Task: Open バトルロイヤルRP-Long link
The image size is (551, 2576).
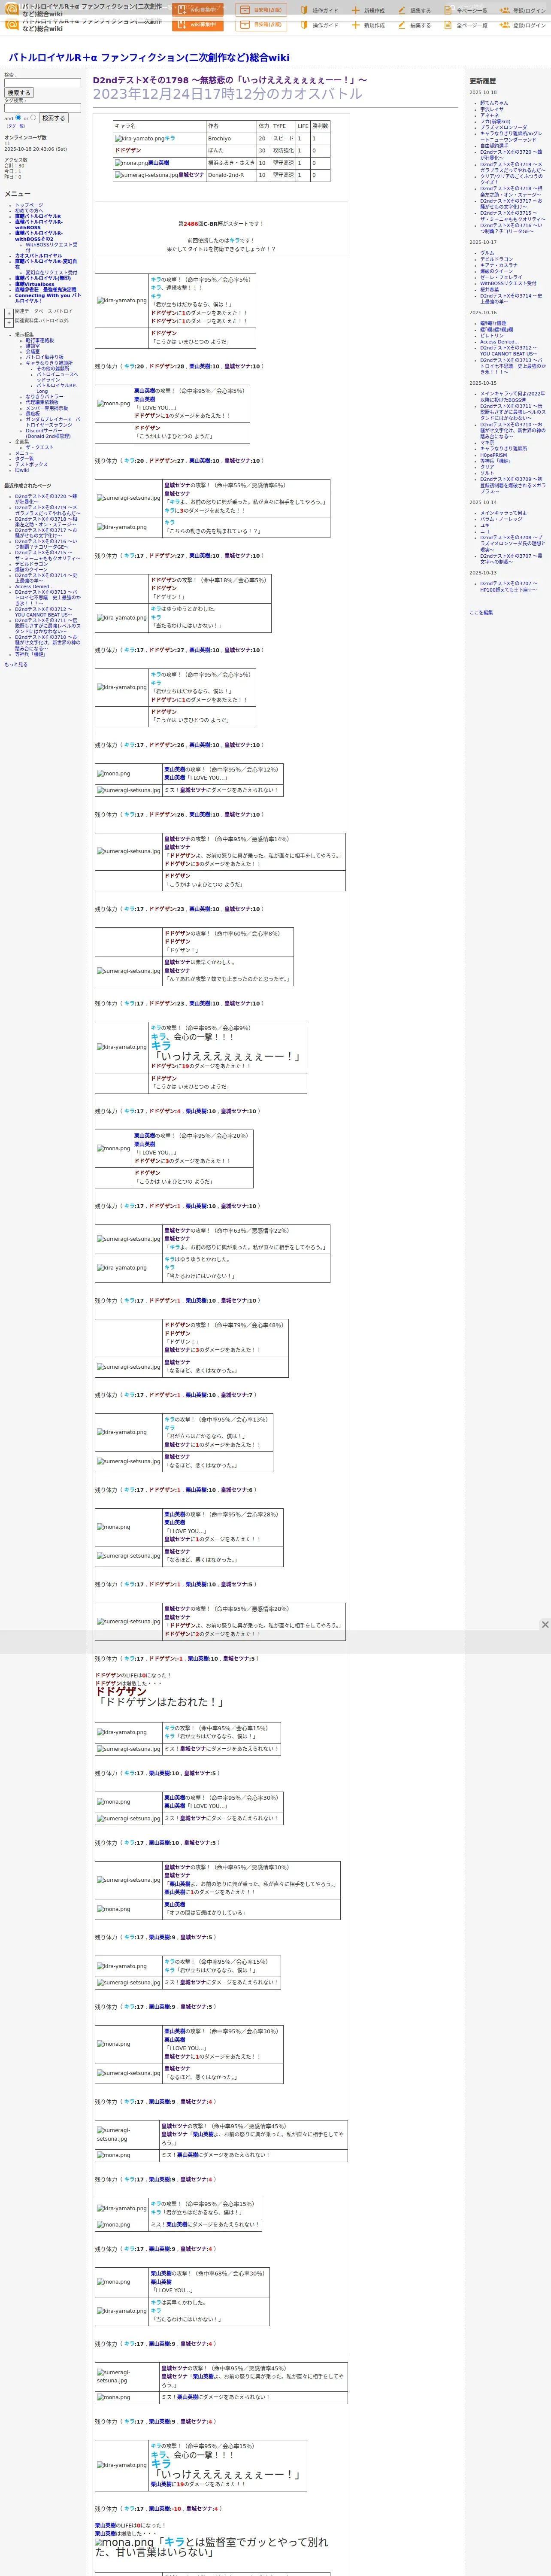Action: coord(57,388)
